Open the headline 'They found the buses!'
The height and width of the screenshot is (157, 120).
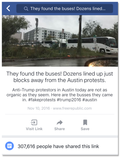[x=60, y=77]
